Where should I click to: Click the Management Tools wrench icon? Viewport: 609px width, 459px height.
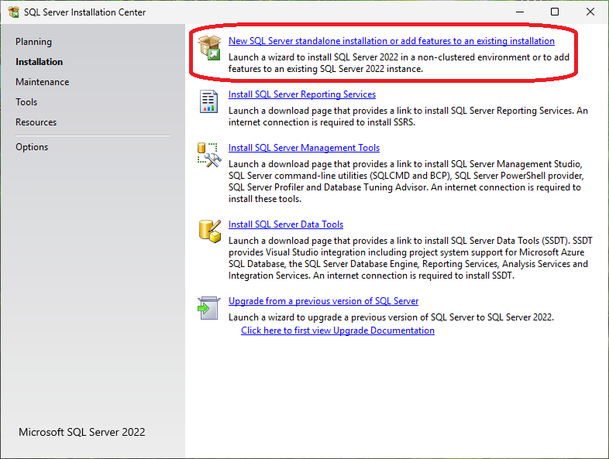(x=209, y=155)
